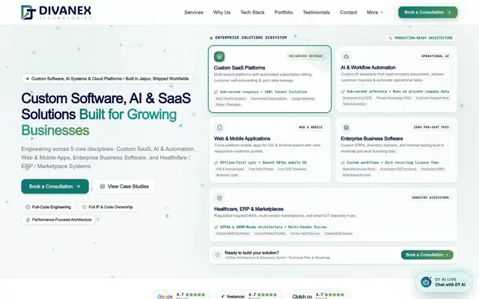Click the Offline-first sync link icon
The height and width of the screenshot is (299, 479).
[x=216, y=163]
